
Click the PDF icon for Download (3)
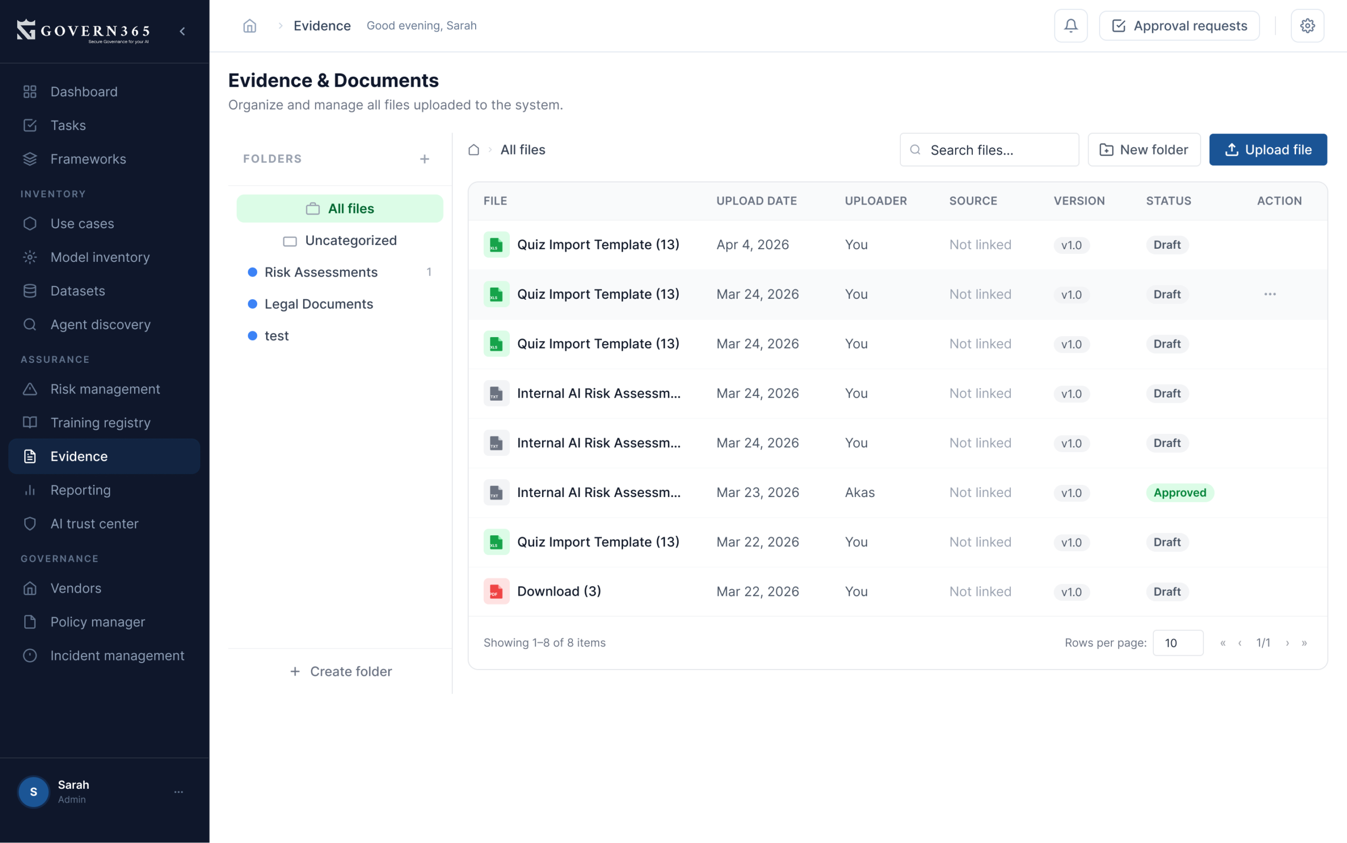coord(496,591)
